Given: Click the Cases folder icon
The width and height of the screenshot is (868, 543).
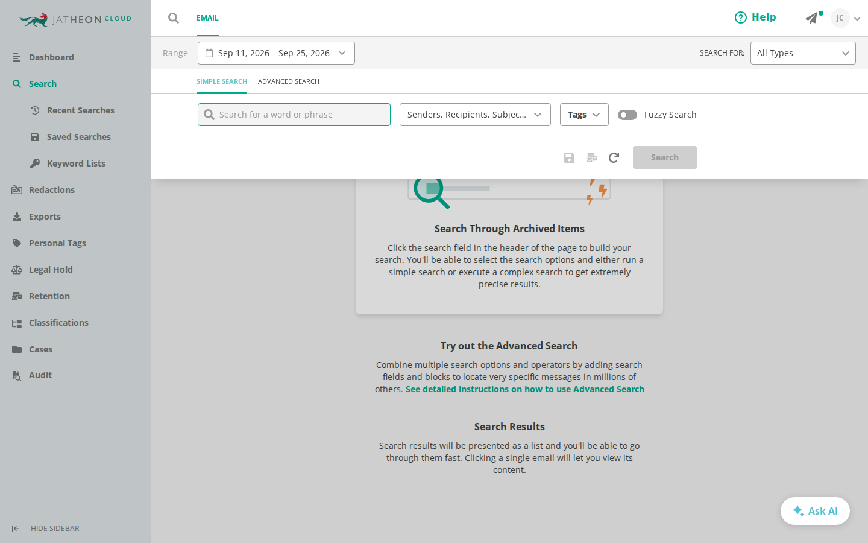Looking at the screenshot, I should pyautogui.click(x=17, y=349).
